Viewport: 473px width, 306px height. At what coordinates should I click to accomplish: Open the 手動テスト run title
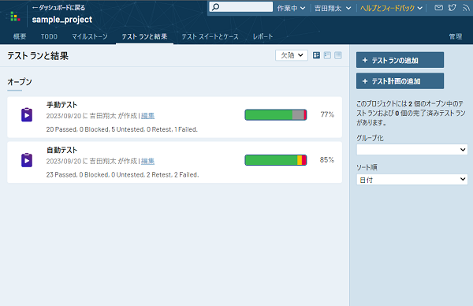(61, 105)
